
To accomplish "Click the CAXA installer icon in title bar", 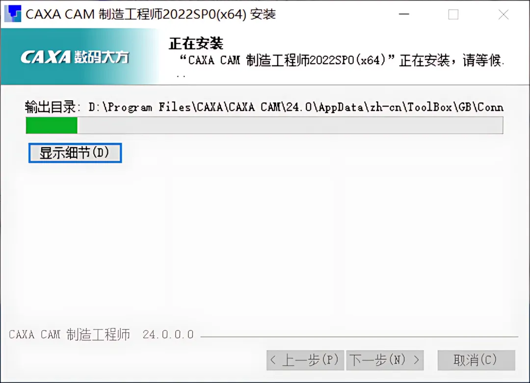I will click(13, 14).
